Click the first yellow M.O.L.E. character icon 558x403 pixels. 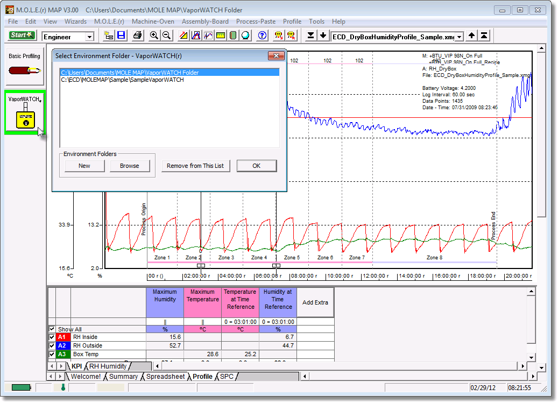click(x=279, y=36)
